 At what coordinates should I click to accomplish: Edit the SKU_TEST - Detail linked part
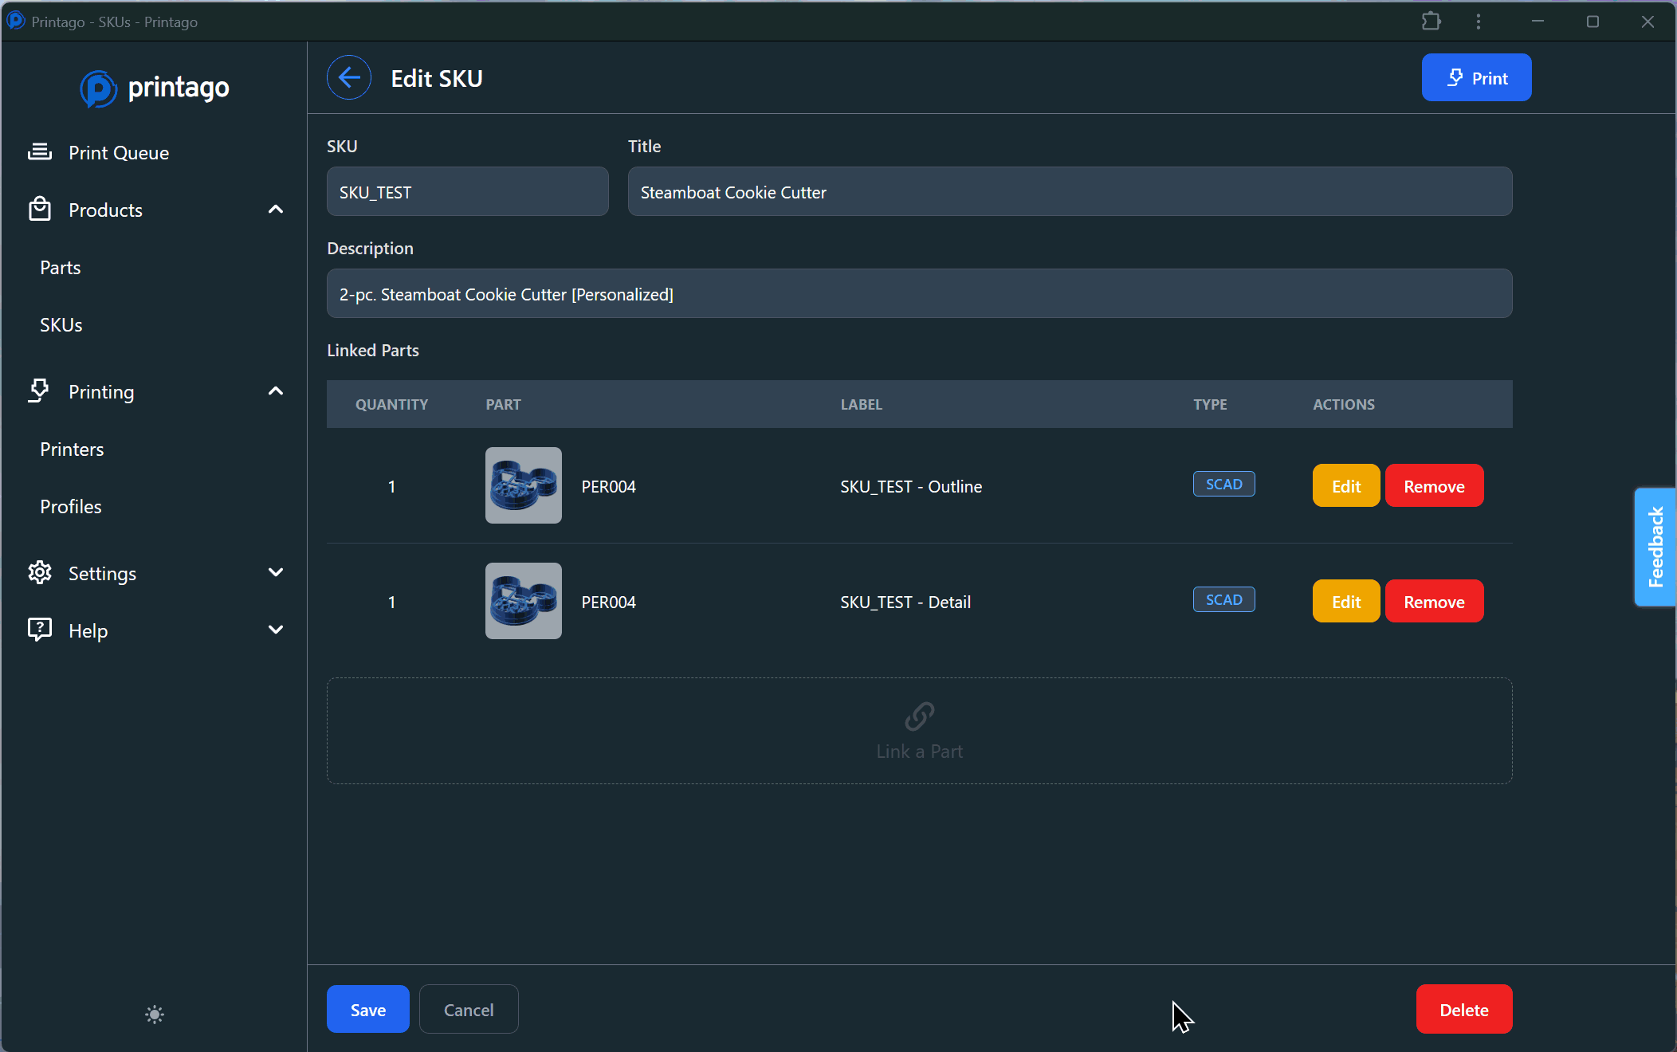(x=1346, y=601)
